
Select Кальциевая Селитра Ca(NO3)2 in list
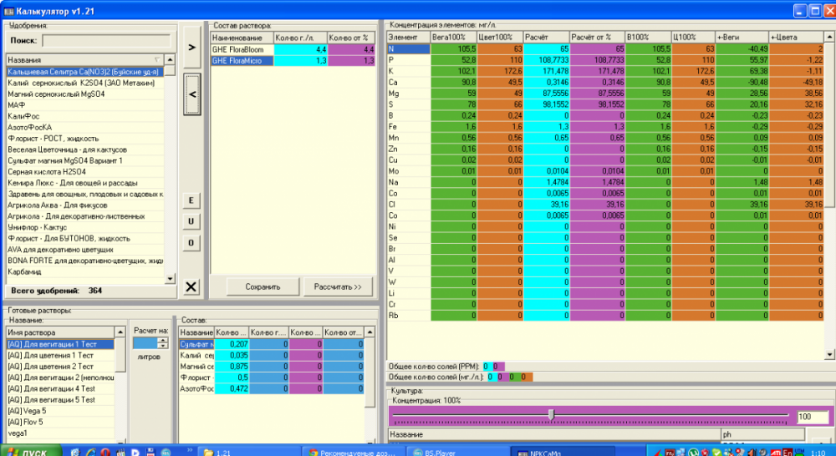tap(84, 71)
